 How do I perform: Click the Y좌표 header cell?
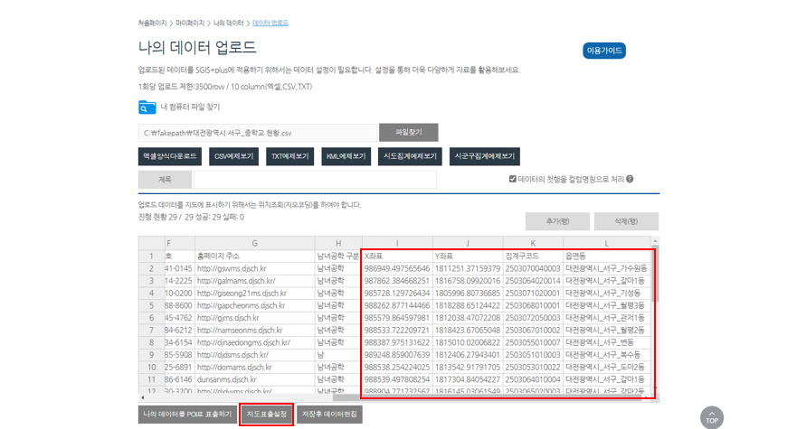point(468,256)
